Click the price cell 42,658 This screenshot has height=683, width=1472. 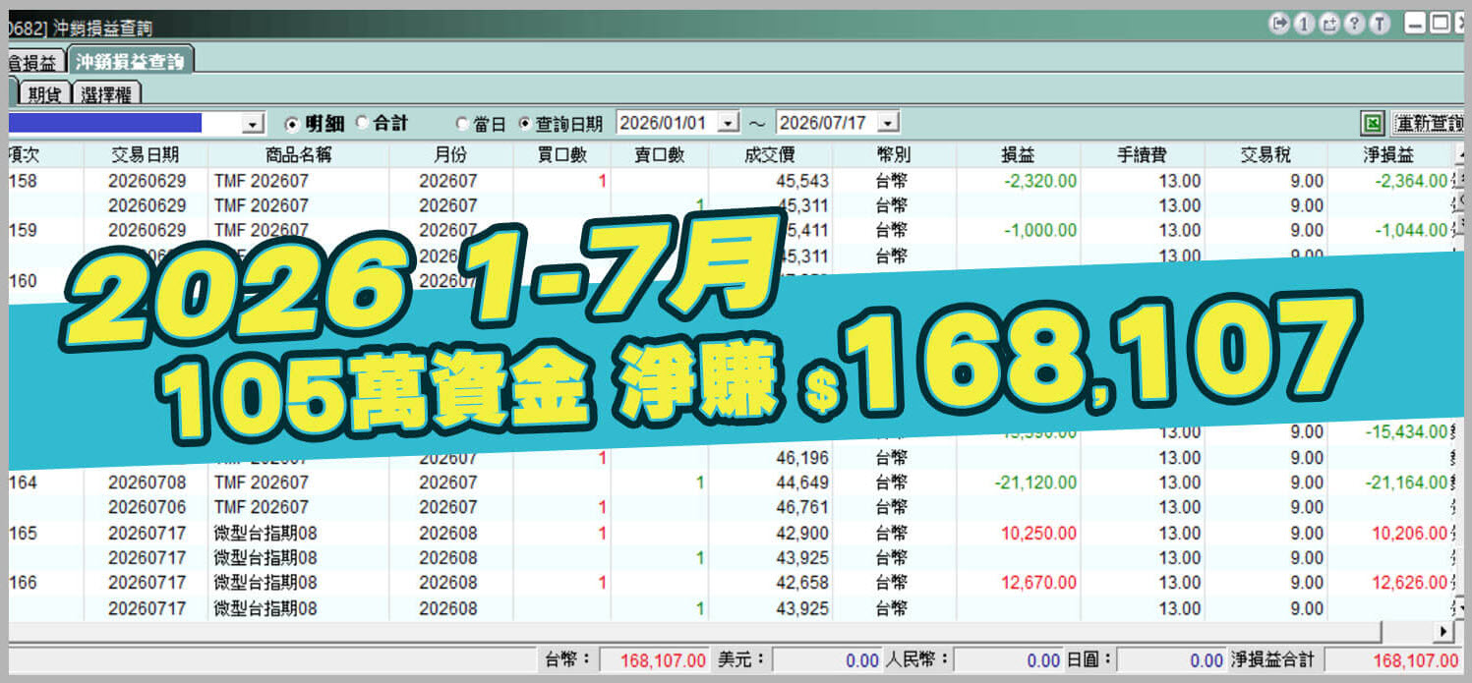(x=802, y=583)
